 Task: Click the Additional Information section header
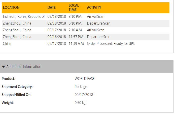[87, 67]
